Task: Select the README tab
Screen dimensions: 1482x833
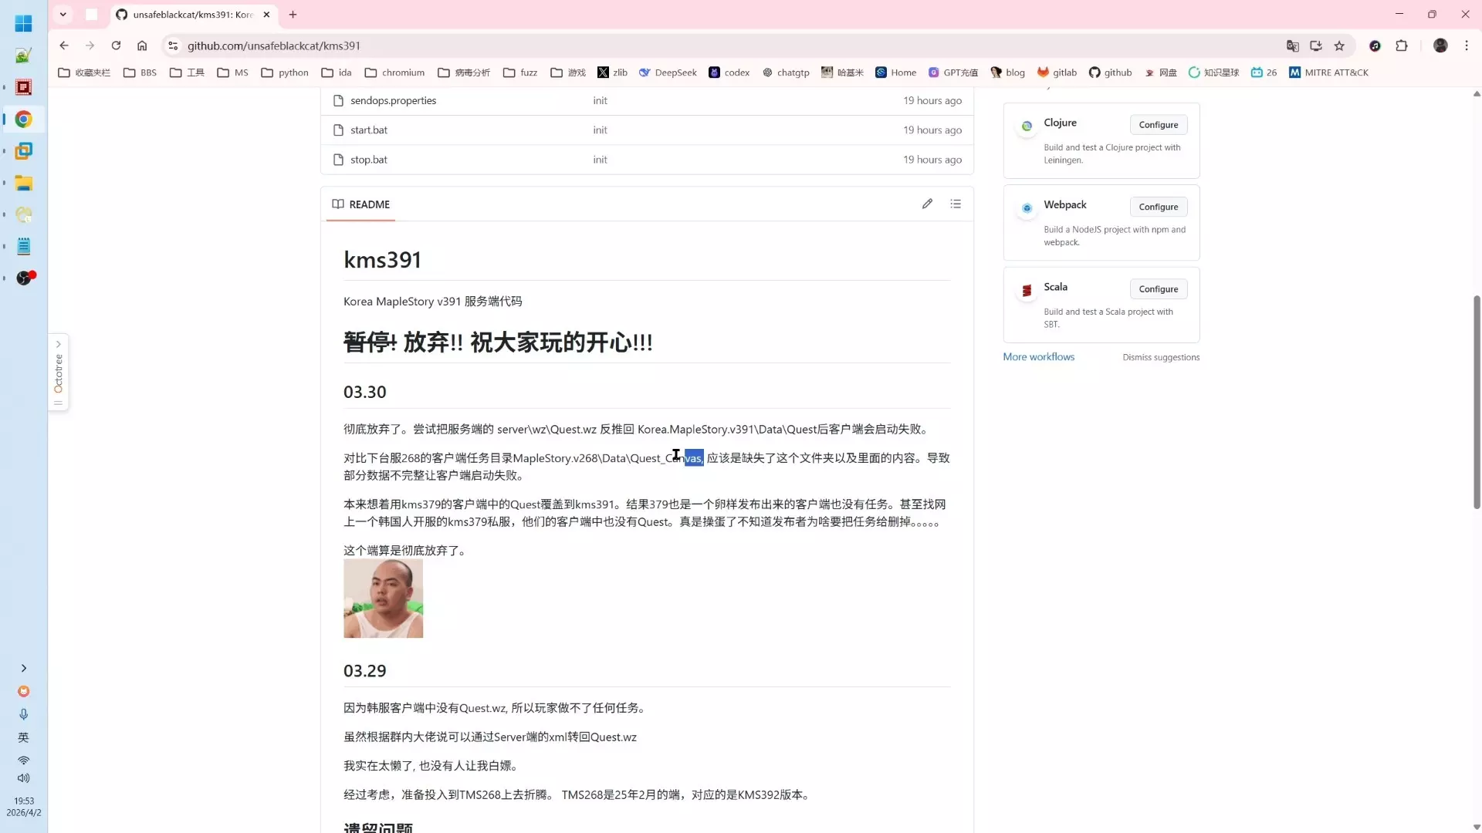Action: 361,204
